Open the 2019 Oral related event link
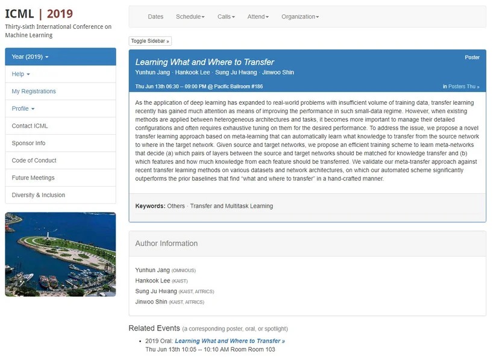Image resolution: width=499 pixels, height=357 pixels. (230, 341)
